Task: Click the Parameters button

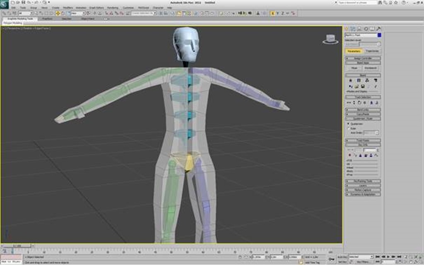Action: [x=354, y=51]
